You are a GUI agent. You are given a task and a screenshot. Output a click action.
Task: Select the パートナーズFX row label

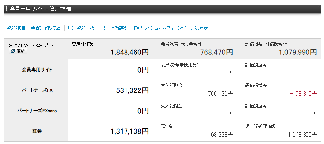(37, 90)
